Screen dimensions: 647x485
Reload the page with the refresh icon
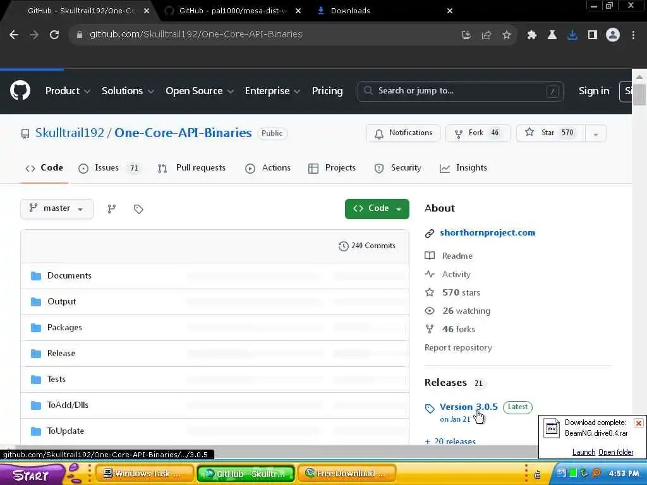click(54, 35)
